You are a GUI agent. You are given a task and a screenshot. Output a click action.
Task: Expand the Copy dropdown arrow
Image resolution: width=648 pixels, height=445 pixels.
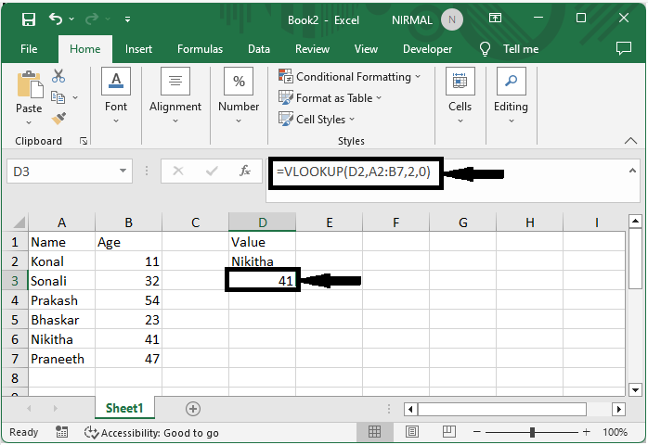click(x=75, y=98)
